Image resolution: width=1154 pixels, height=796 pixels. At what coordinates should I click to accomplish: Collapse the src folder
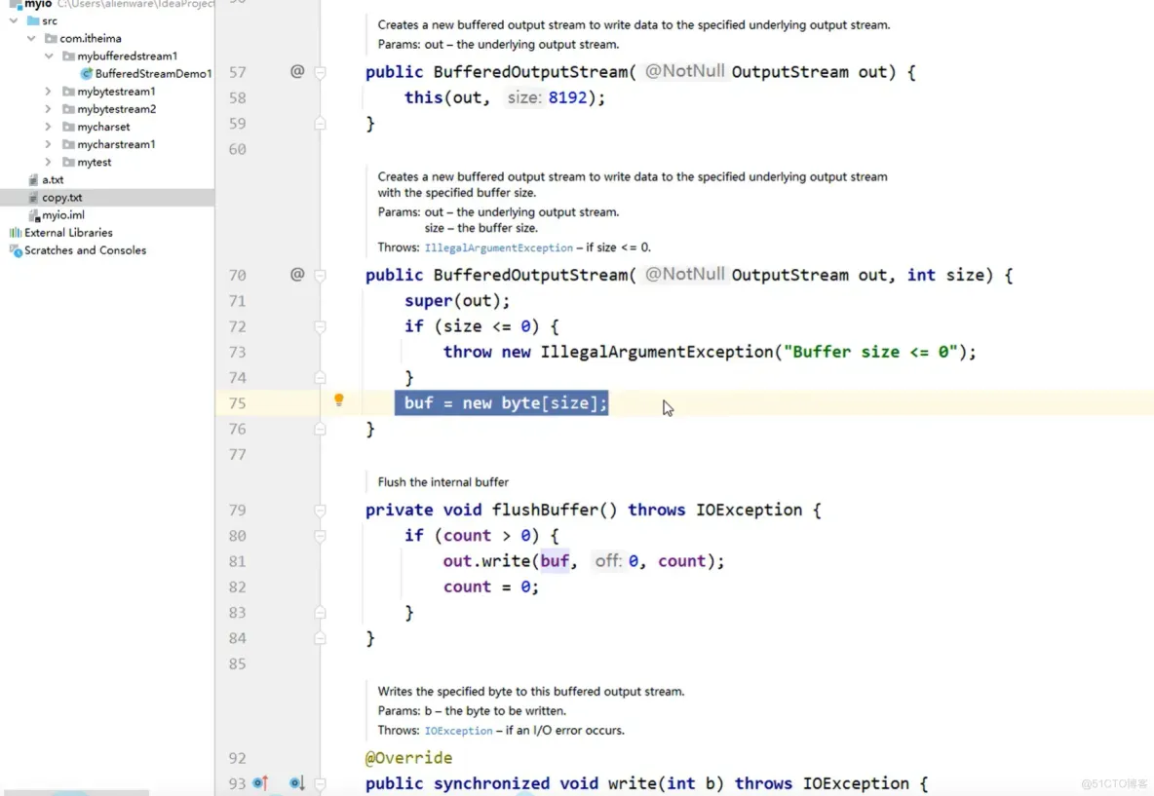point(14,20)
